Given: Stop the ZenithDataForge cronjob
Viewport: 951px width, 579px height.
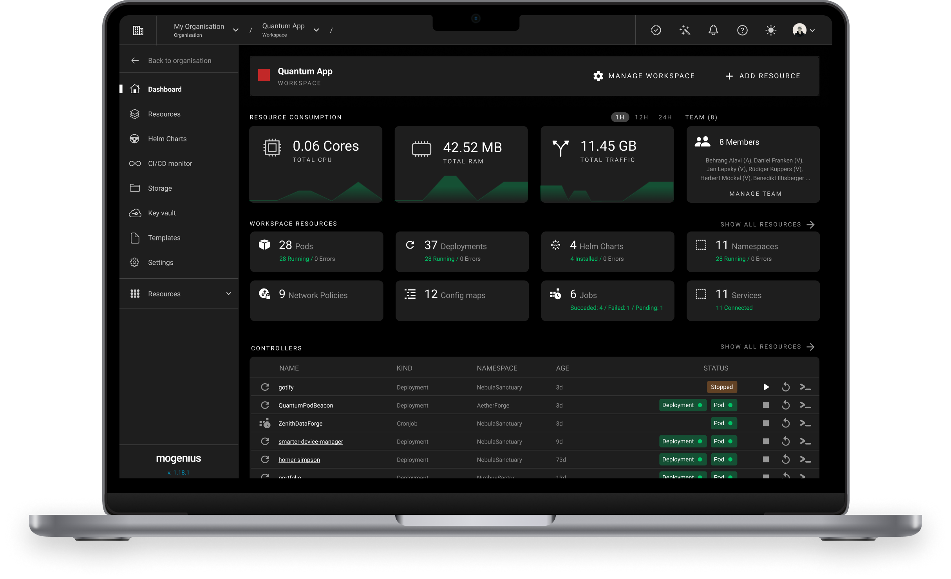Looking at the screenshot, I should (x=766, y=423).
